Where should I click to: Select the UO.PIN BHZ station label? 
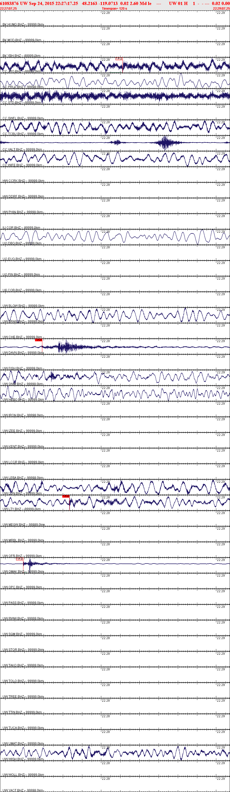point(21,275)
